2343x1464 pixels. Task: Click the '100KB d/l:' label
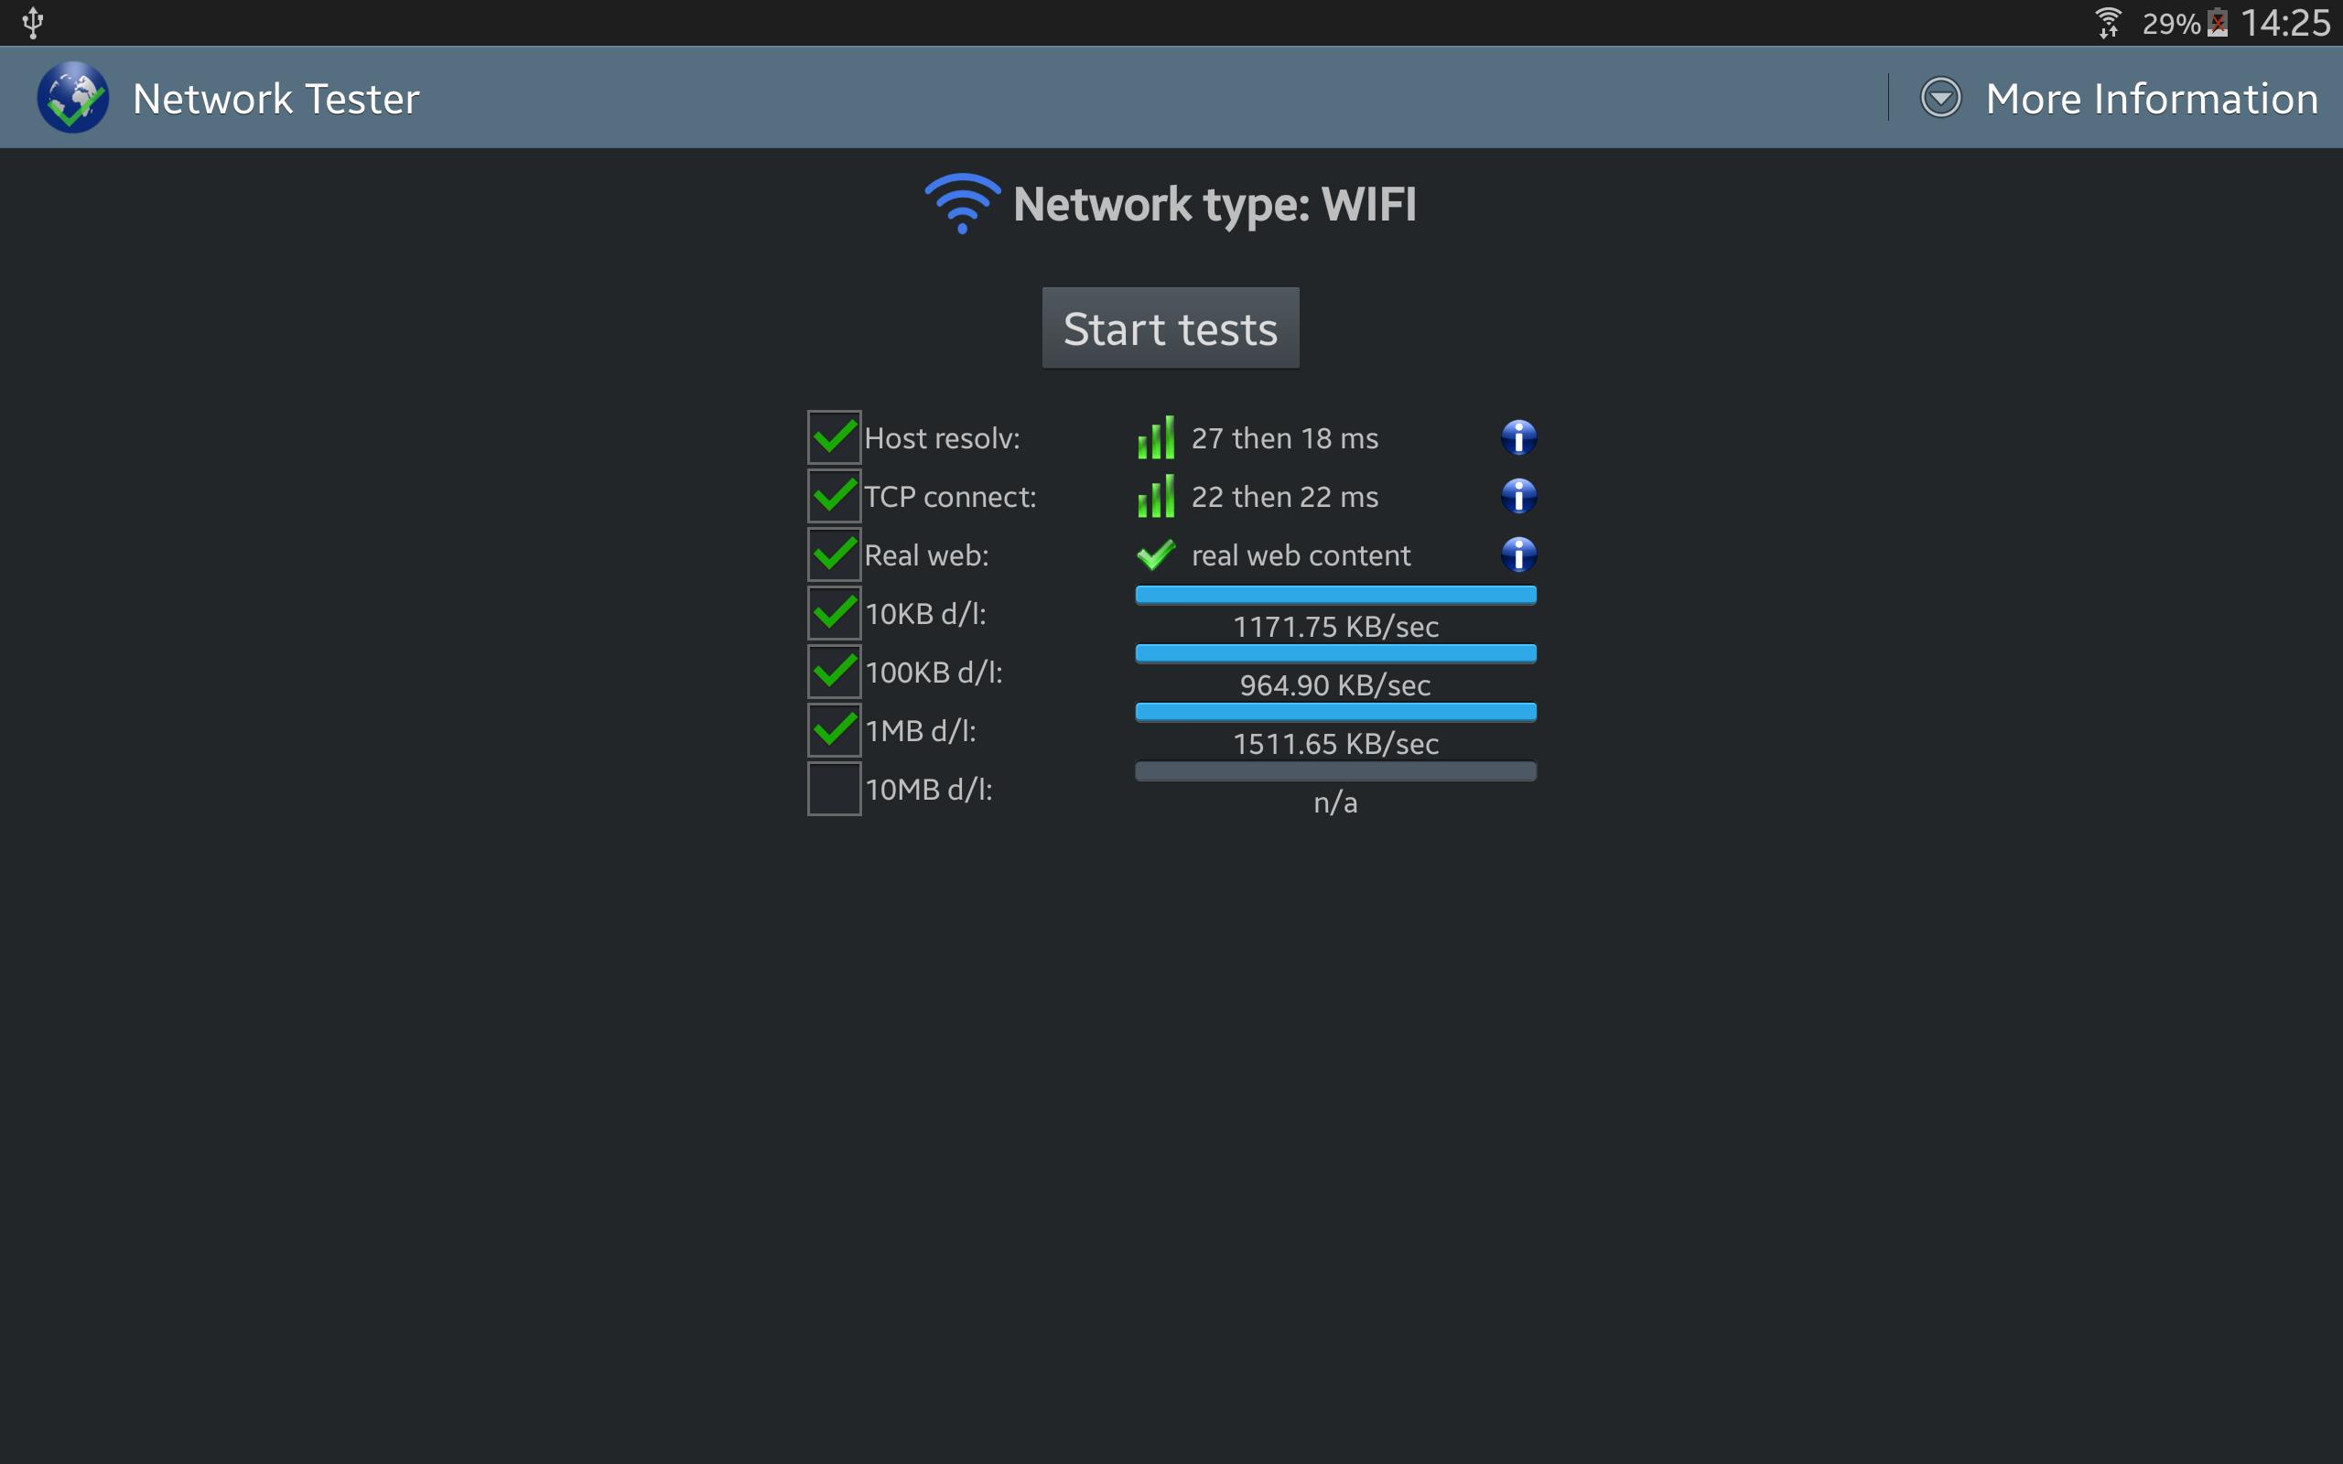[x=934, y=673]
